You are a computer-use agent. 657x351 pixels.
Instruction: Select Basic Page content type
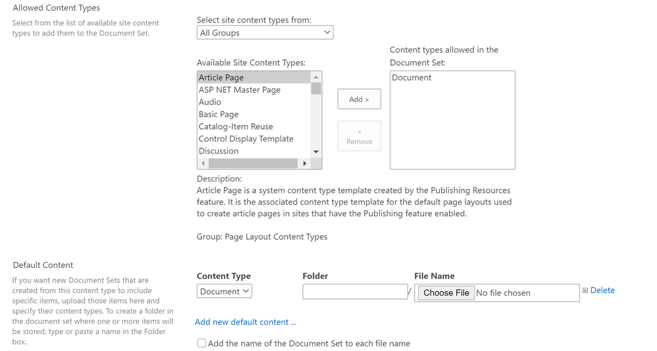click(x=219, y=114)
